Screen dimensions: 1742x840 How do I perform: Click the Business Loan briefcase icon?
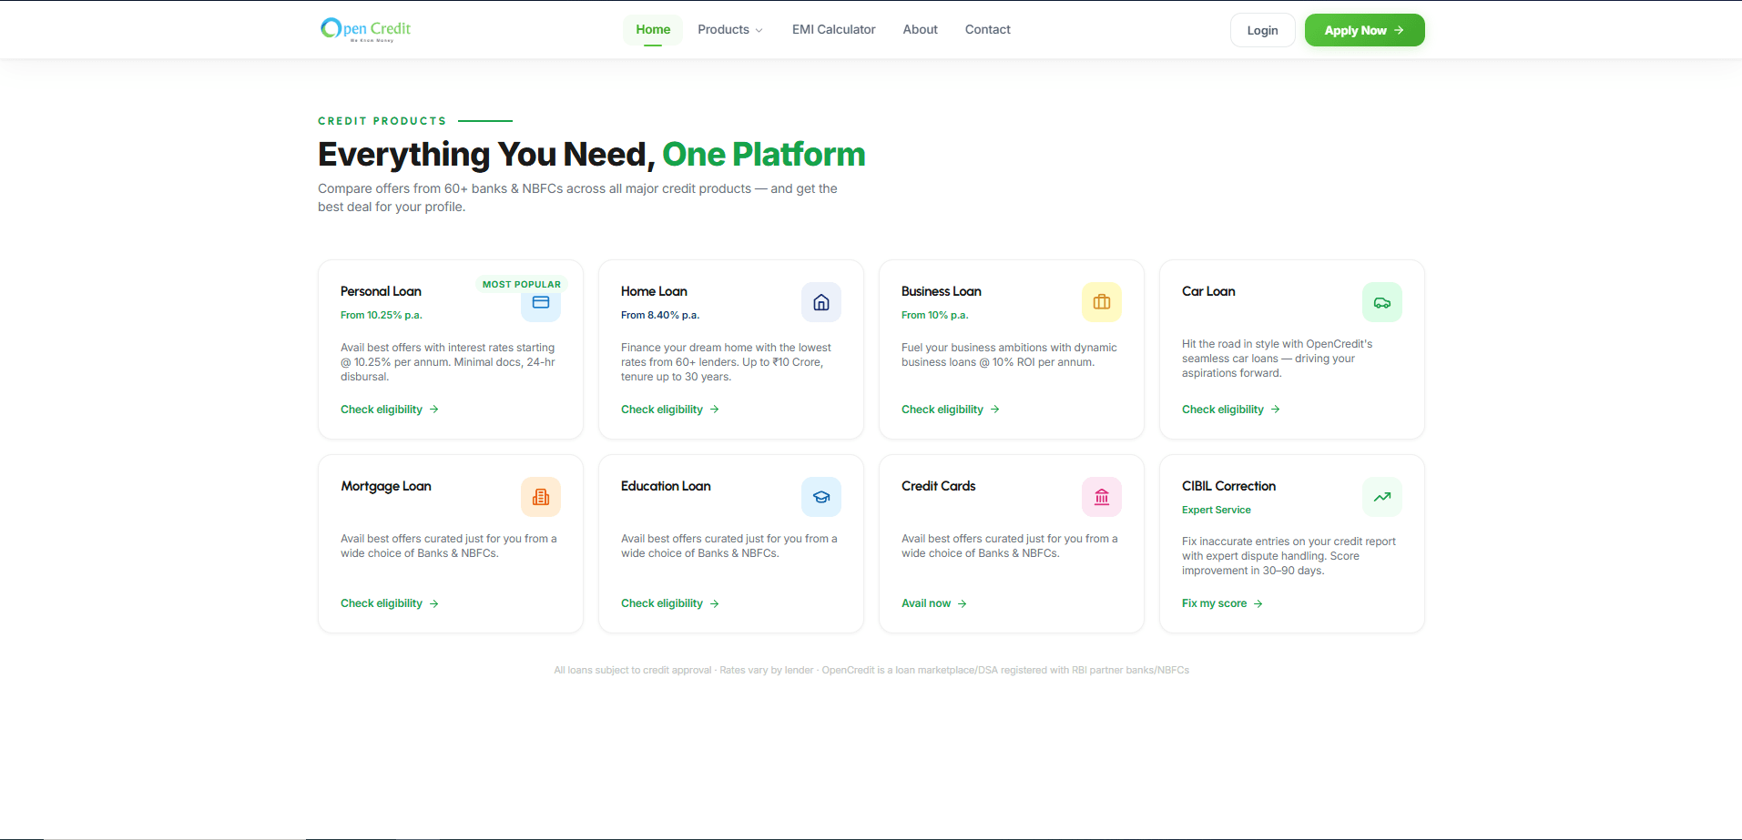tap(1102, 302)
